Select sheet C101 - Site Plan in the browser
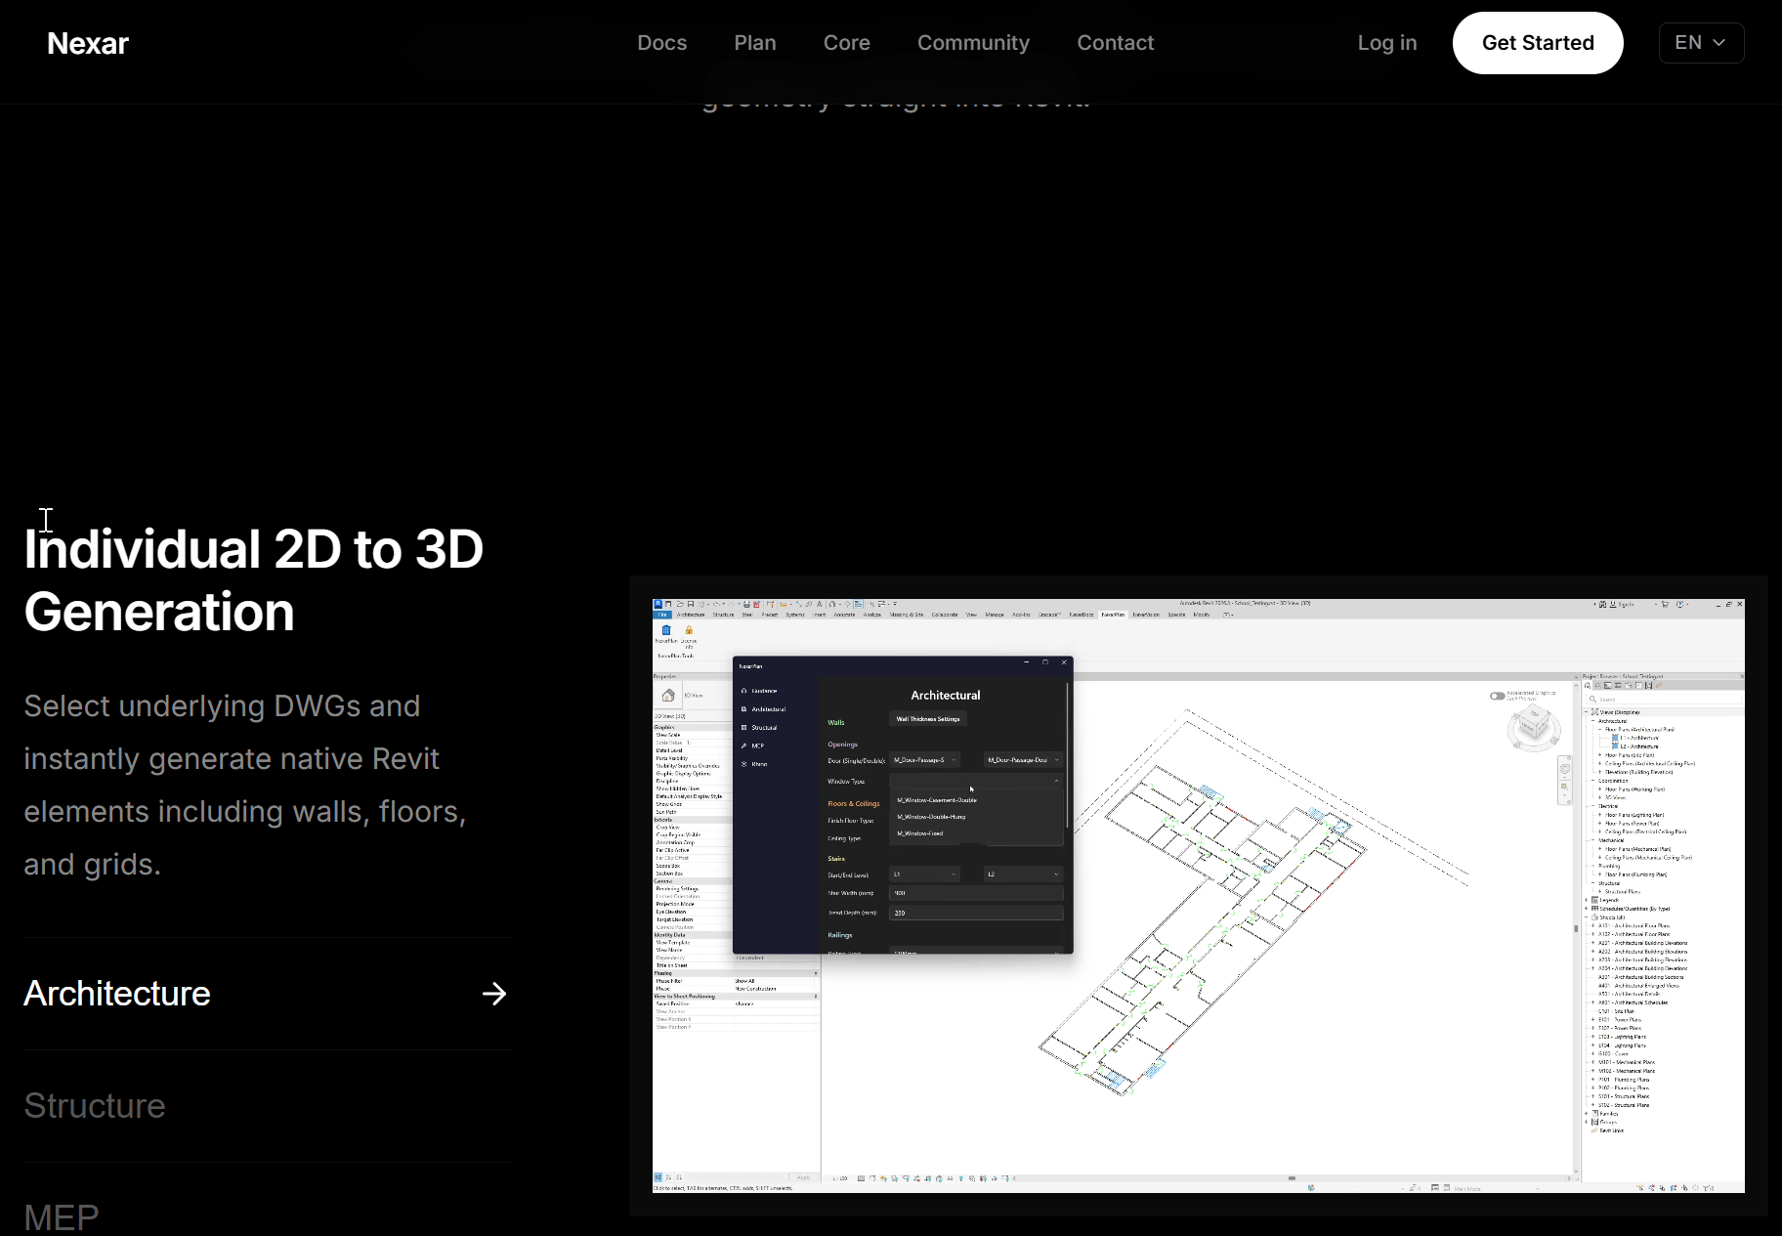 coord(1614,1011)
